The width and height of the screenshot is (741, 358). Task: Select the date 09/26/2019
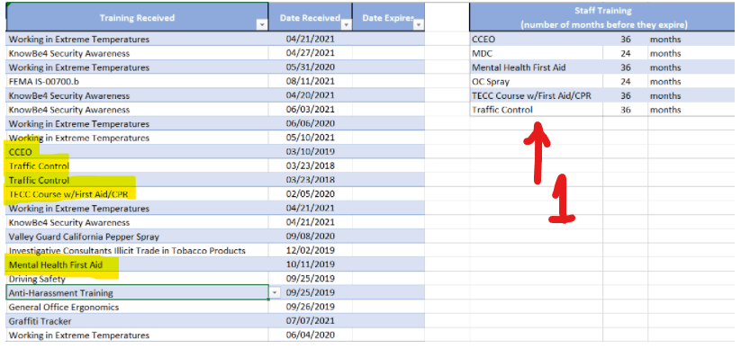(310, 307)
